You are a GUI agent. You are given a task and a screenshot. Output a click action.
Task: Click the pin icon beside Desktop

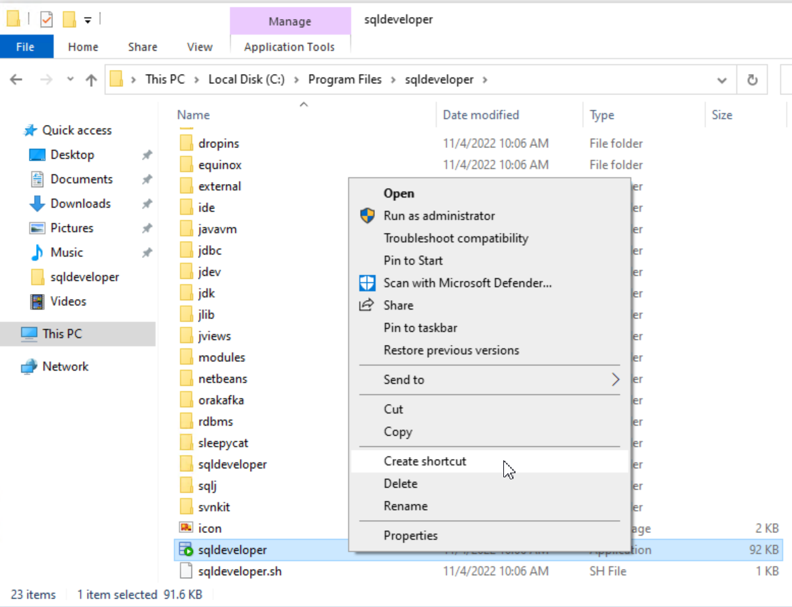[147, 155]
